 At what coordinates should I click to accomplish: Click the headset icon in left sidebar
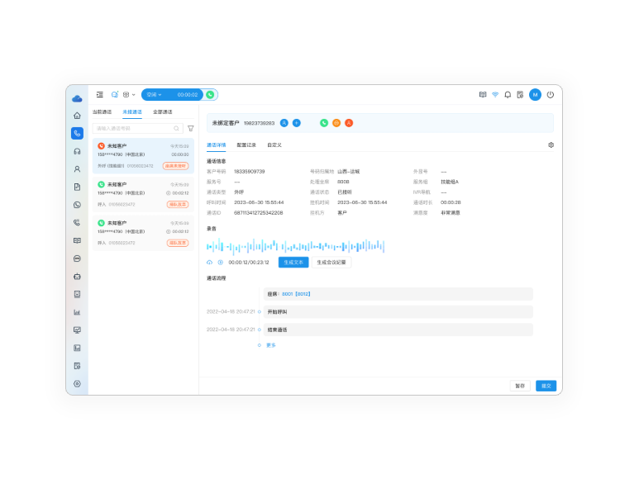pos(77,151)
